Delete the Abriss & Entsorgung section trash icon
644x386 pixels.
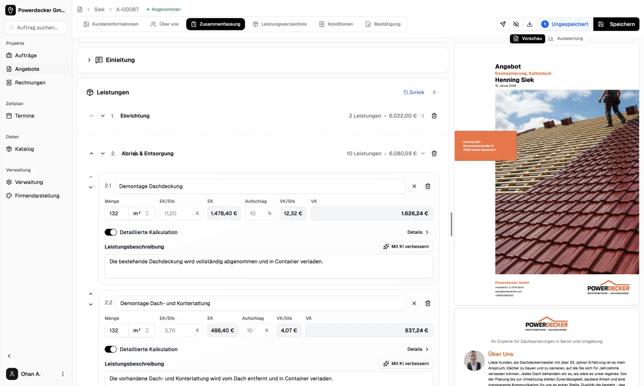pyautogui.click(x=434, y=154)
